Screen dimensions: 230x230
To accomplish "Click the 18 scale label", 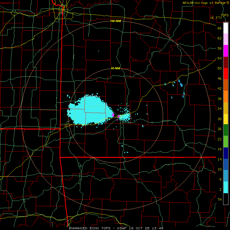I will tap(220, 149).
